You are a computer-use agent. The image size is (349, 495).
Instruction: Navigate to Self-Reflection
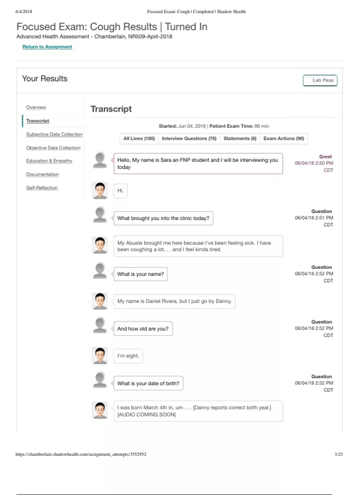[x=42, y=188]
